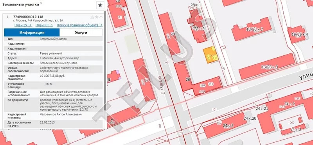This screenshot has width=313, height=145.
Task: Open favorites with the black star button
Action: (100, 5)
